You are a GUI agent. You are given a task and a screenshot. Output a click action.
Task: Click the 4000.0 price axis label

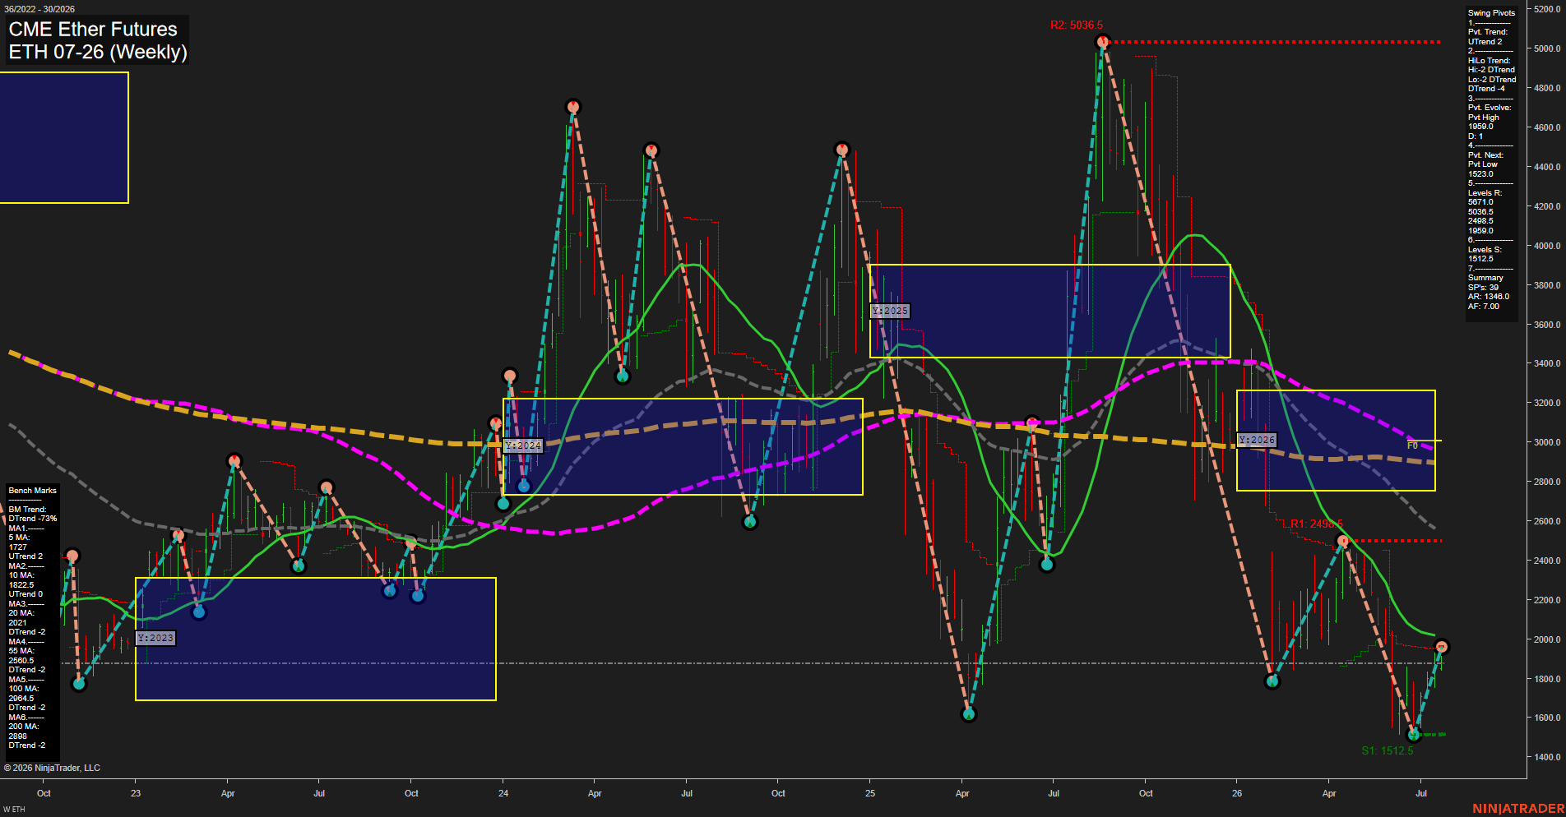pyautogui.click(x=1546, y=246)
